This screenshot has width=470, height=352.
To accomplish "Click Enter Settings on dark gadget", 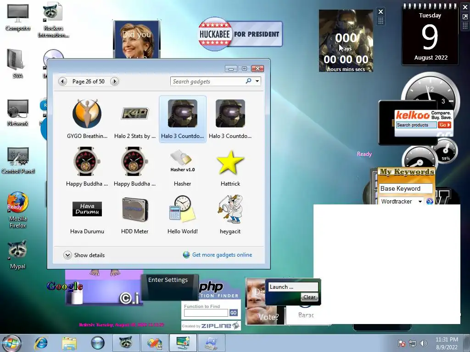I will 168,280.
